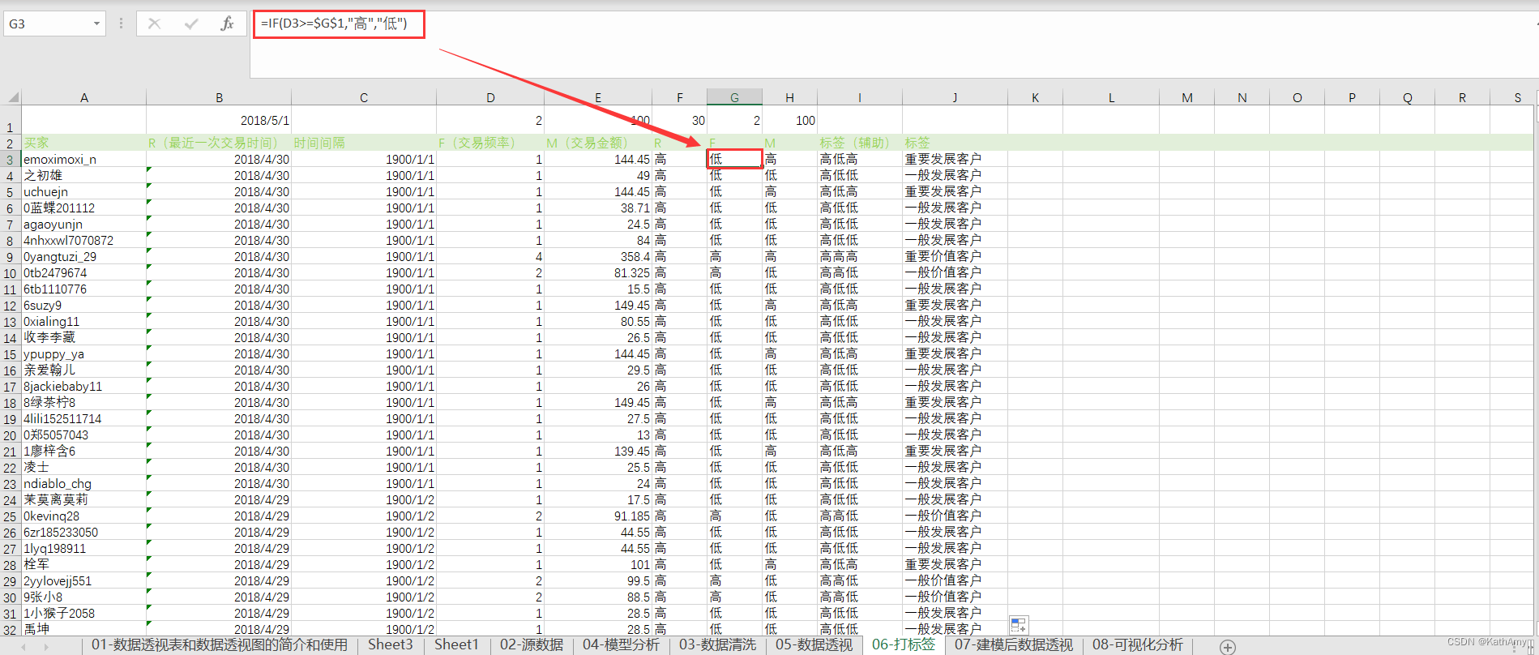1539x655 pixels.
Task: Click seller cell 0yangtuzi_29
Action: [83, 257]
